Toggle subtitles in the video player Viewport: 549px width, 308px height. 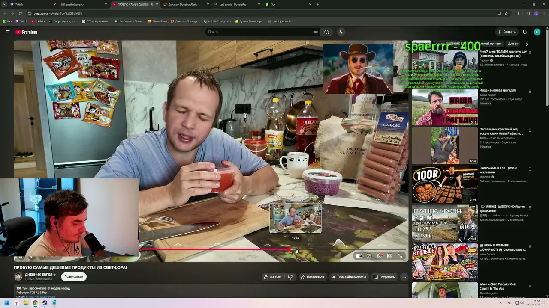coord(369,256)
